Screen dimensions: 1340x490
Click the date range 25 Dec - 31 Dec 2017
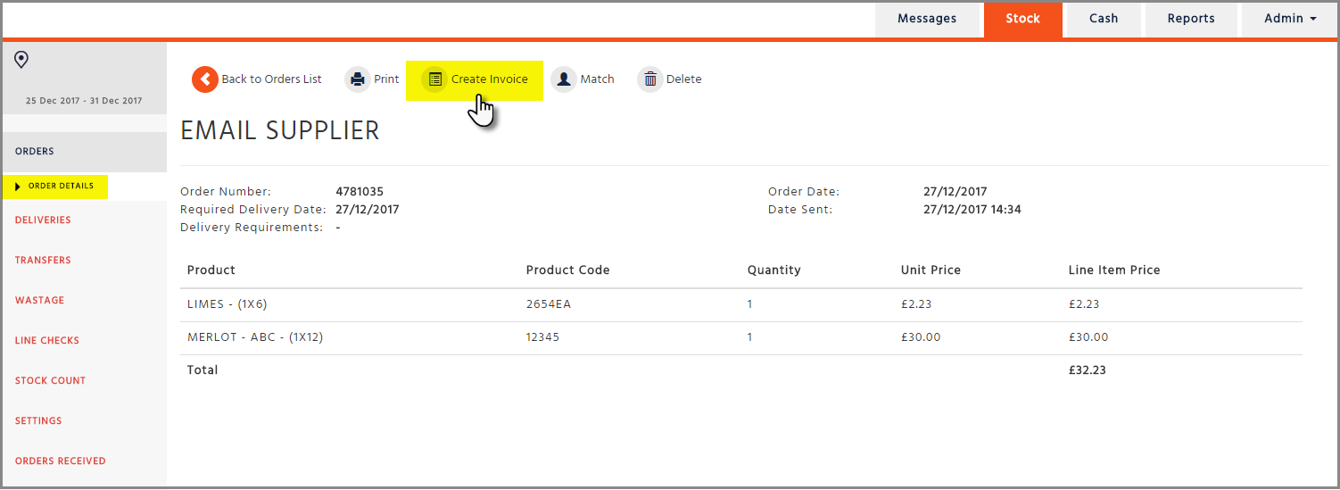point(84,101)
